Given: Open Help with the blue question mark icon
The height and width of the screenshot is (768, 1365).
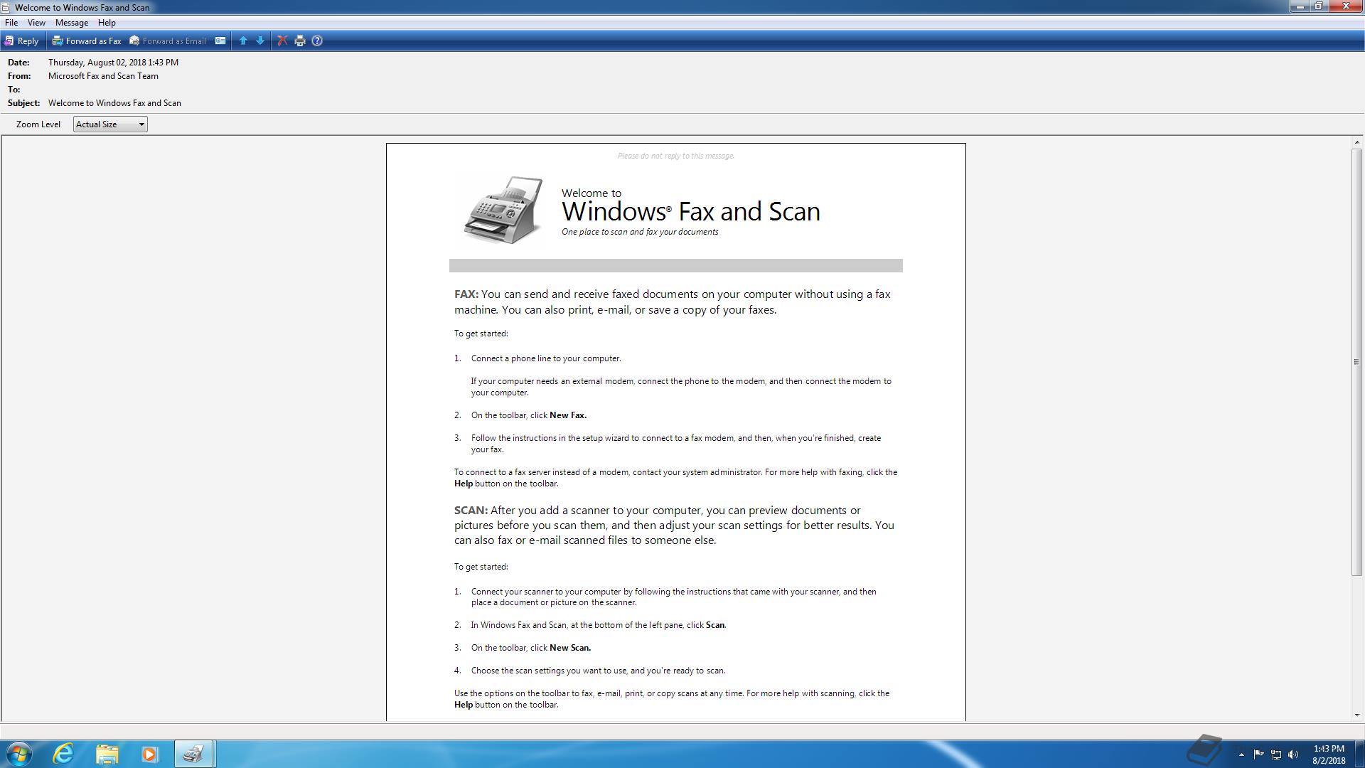Looking at the screenshot, I should [x=317, y=41].
